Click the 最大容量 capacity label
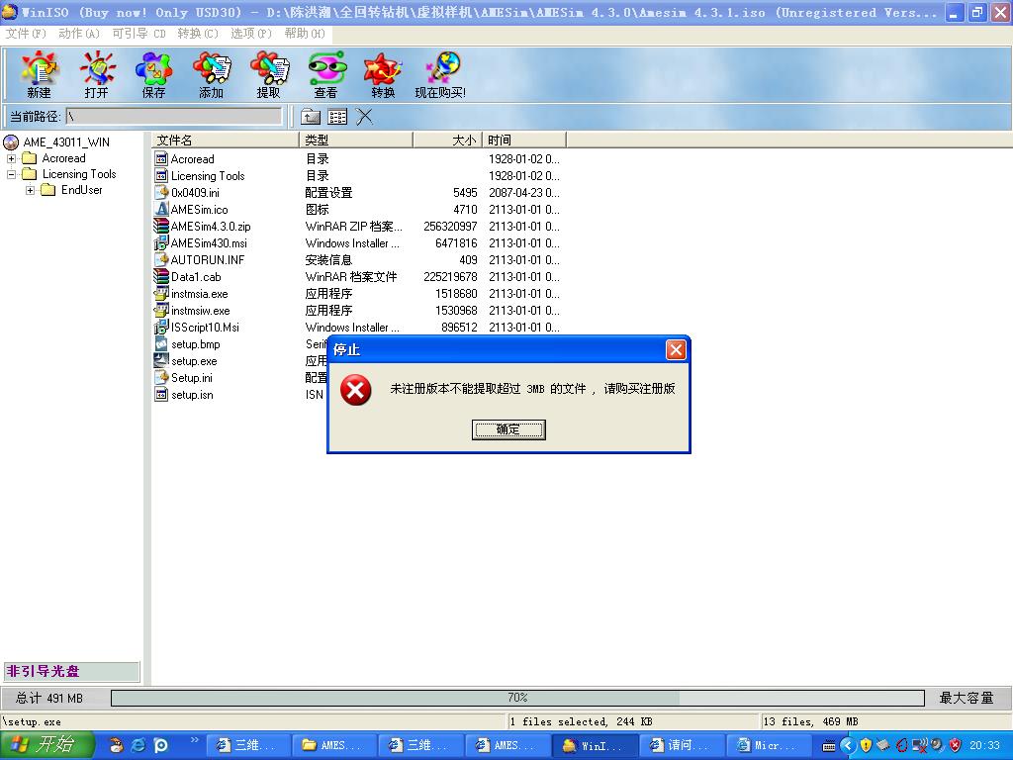The width and height of the screenshot is (1013, 760). click(966, 698)
